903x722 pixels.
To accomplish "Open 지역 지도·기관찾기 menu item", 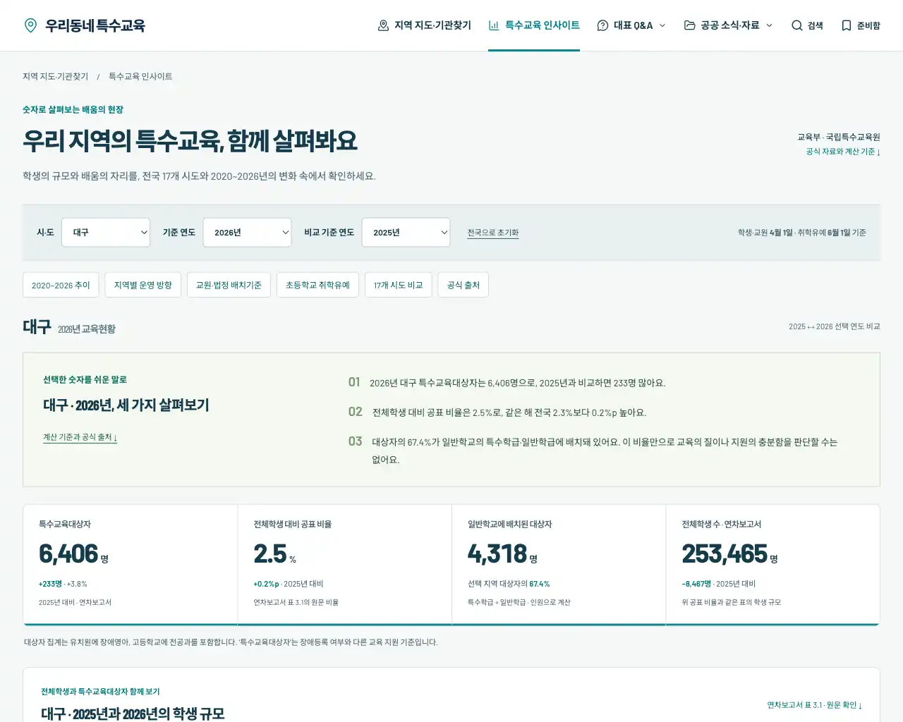I will click(424, 25).
